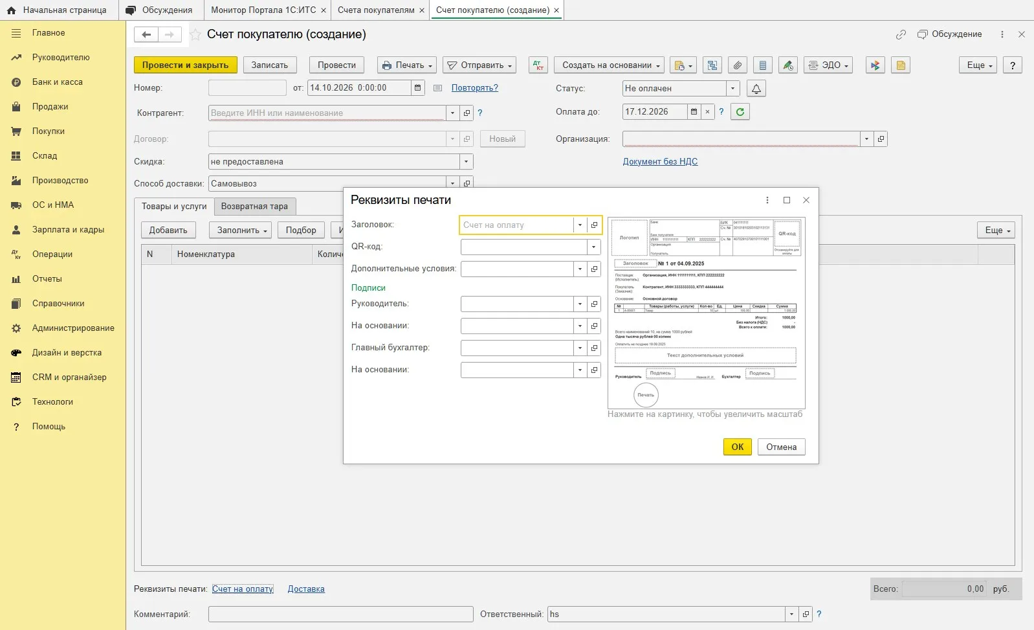Open calendar picker for invoice date
The width and height of the screenshot is (1034, 630).
(x=418, y=88)
